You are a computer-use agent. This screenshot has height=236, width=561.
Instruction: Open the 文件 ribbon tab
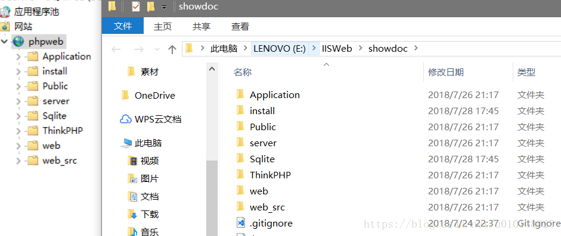click(123, 26)
